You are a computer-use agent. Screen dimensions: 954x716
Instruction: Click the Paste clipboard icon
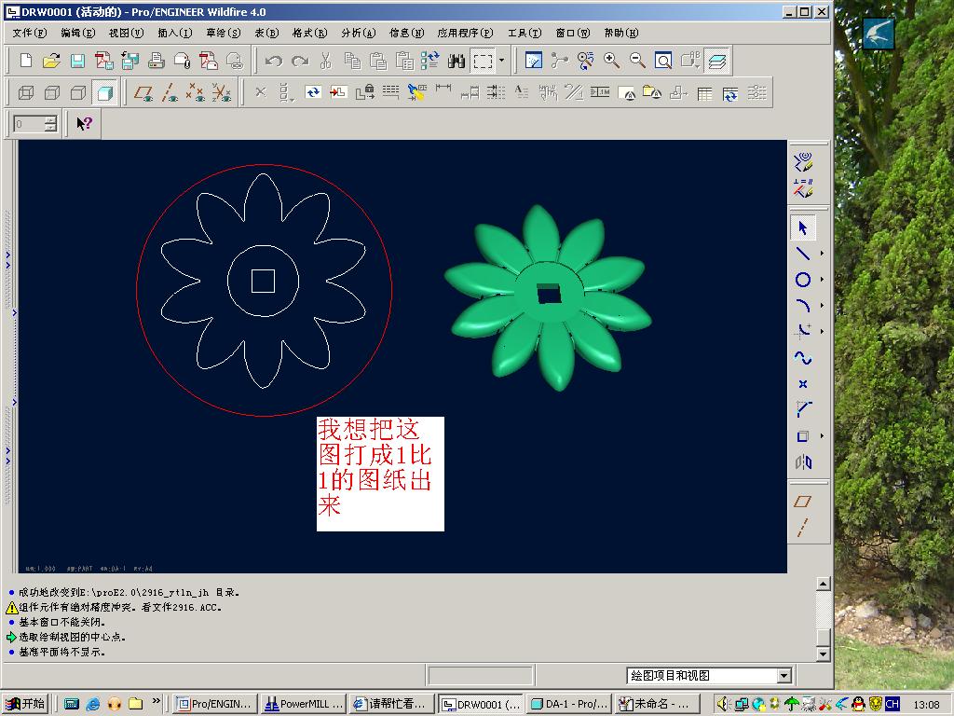pyautogui.click(x=378, y=61)
